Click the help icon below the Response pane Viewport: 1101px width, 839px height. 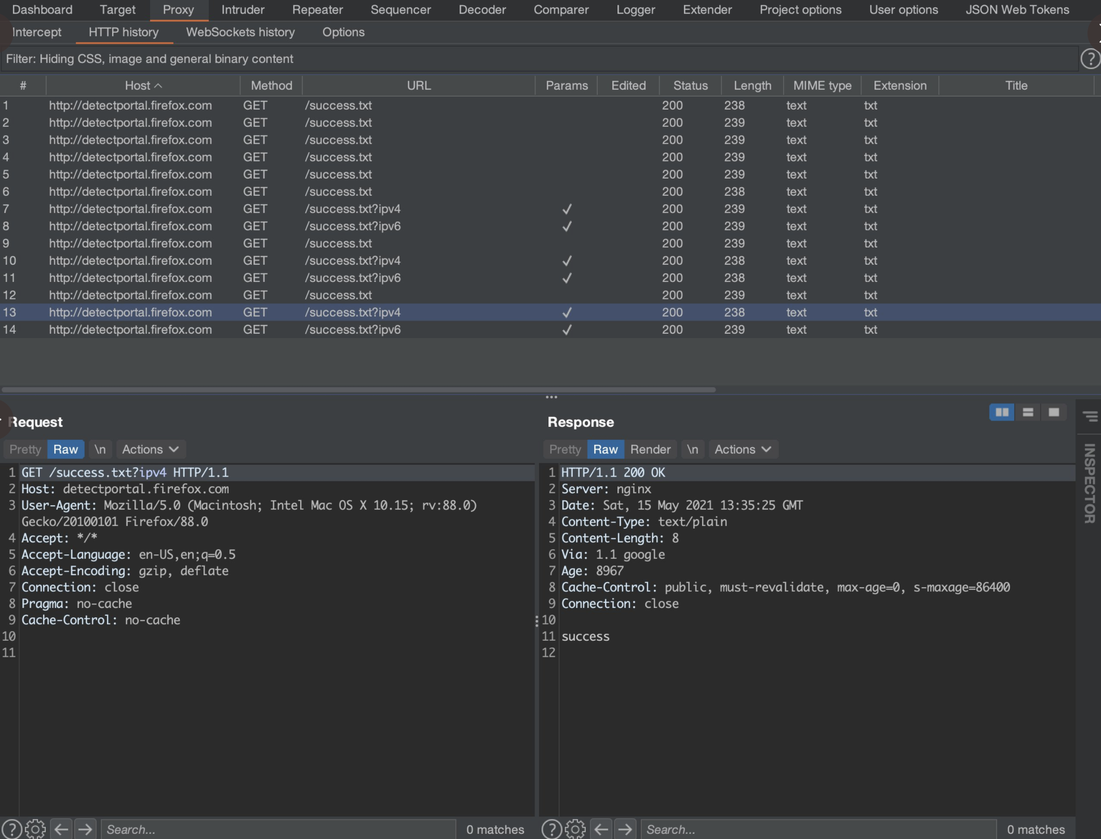tap(552, 829)
